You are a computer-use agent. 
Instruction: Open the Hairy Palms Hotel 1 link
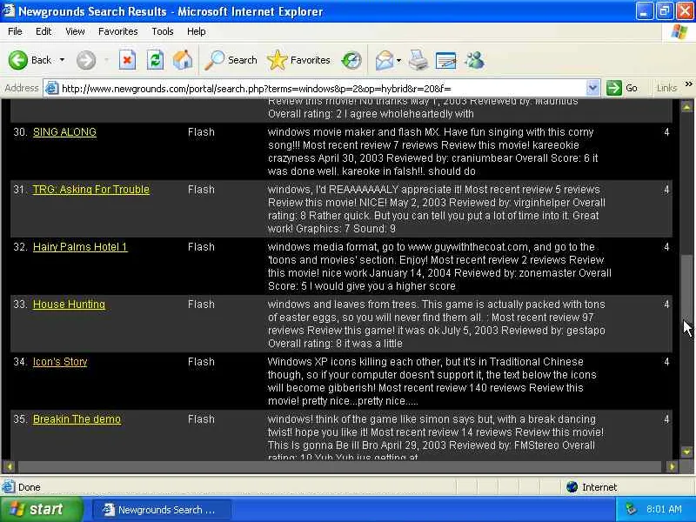80,247
